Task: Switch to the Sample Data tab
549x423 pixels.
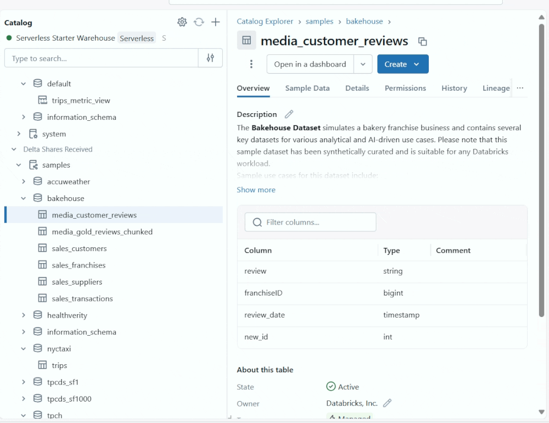Action: click(x=307, y=88)
